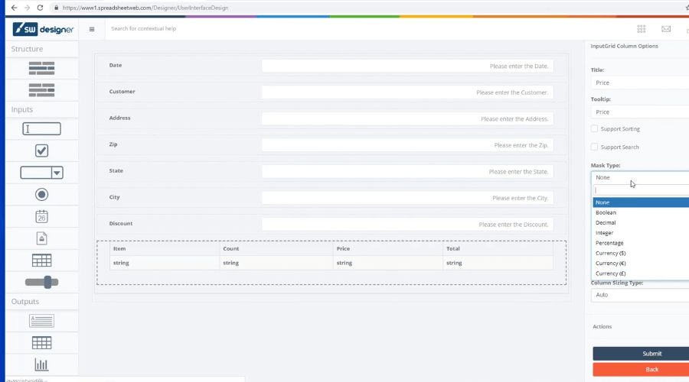Collapse the Mask Type dropdown showing None
The height and width of the screenshot is (382, 689).
[640, 177]
